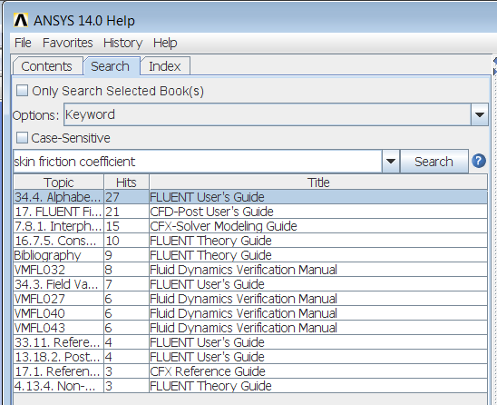The width and height of the screenshot is (497, 405).
Task: Enable Only Search Selected Book(s) checkbox
Action: (22, 91)
